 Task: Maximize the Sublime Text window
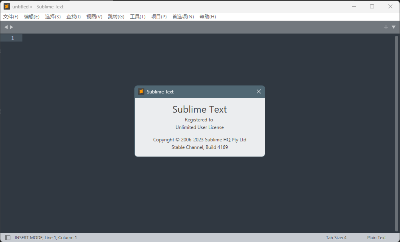[372, 6]
